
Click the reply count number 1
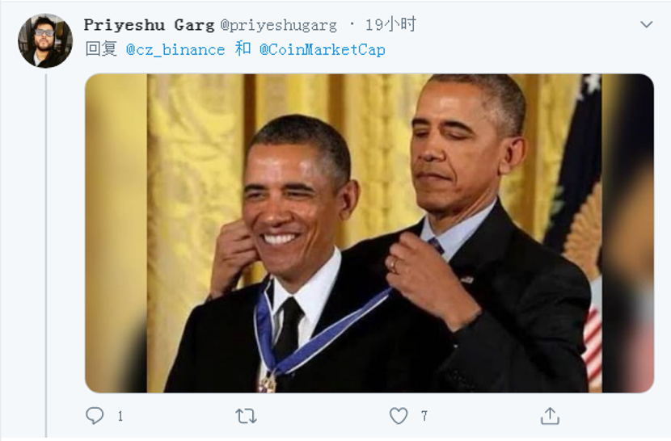(x=120, y=416)
